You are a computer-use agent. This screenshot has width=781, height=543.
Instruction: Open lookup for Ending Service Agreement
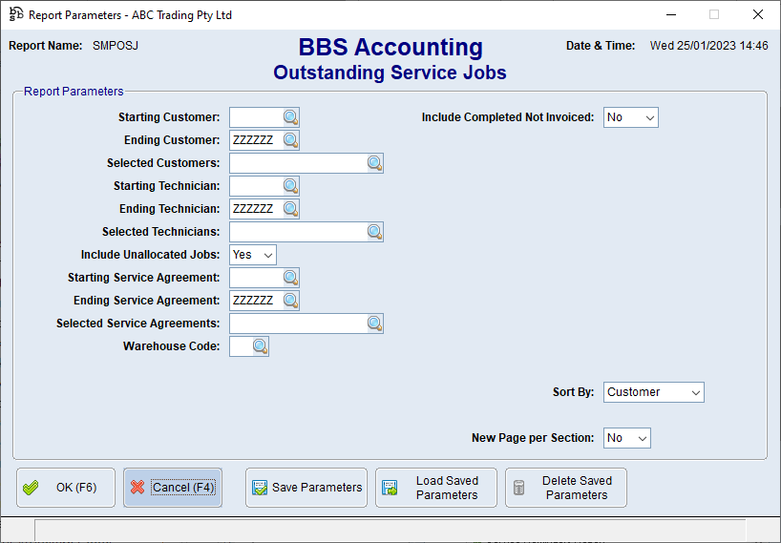(291, 301)
